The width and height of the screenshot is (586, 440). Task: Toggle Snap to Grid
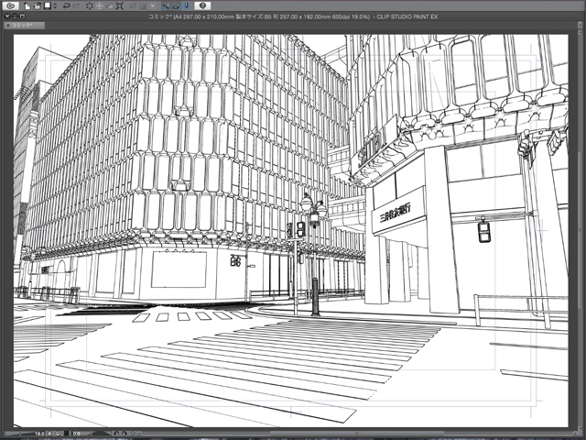tap(187, 6)
